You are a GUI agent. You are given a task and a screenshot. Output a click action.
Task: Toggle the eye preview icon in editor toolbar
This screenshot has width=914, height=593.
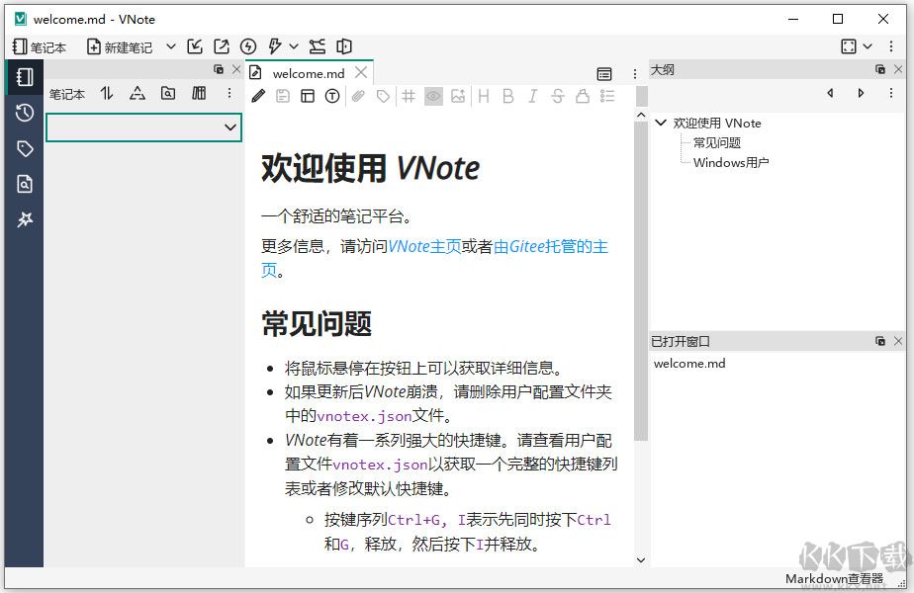point(433,96)
